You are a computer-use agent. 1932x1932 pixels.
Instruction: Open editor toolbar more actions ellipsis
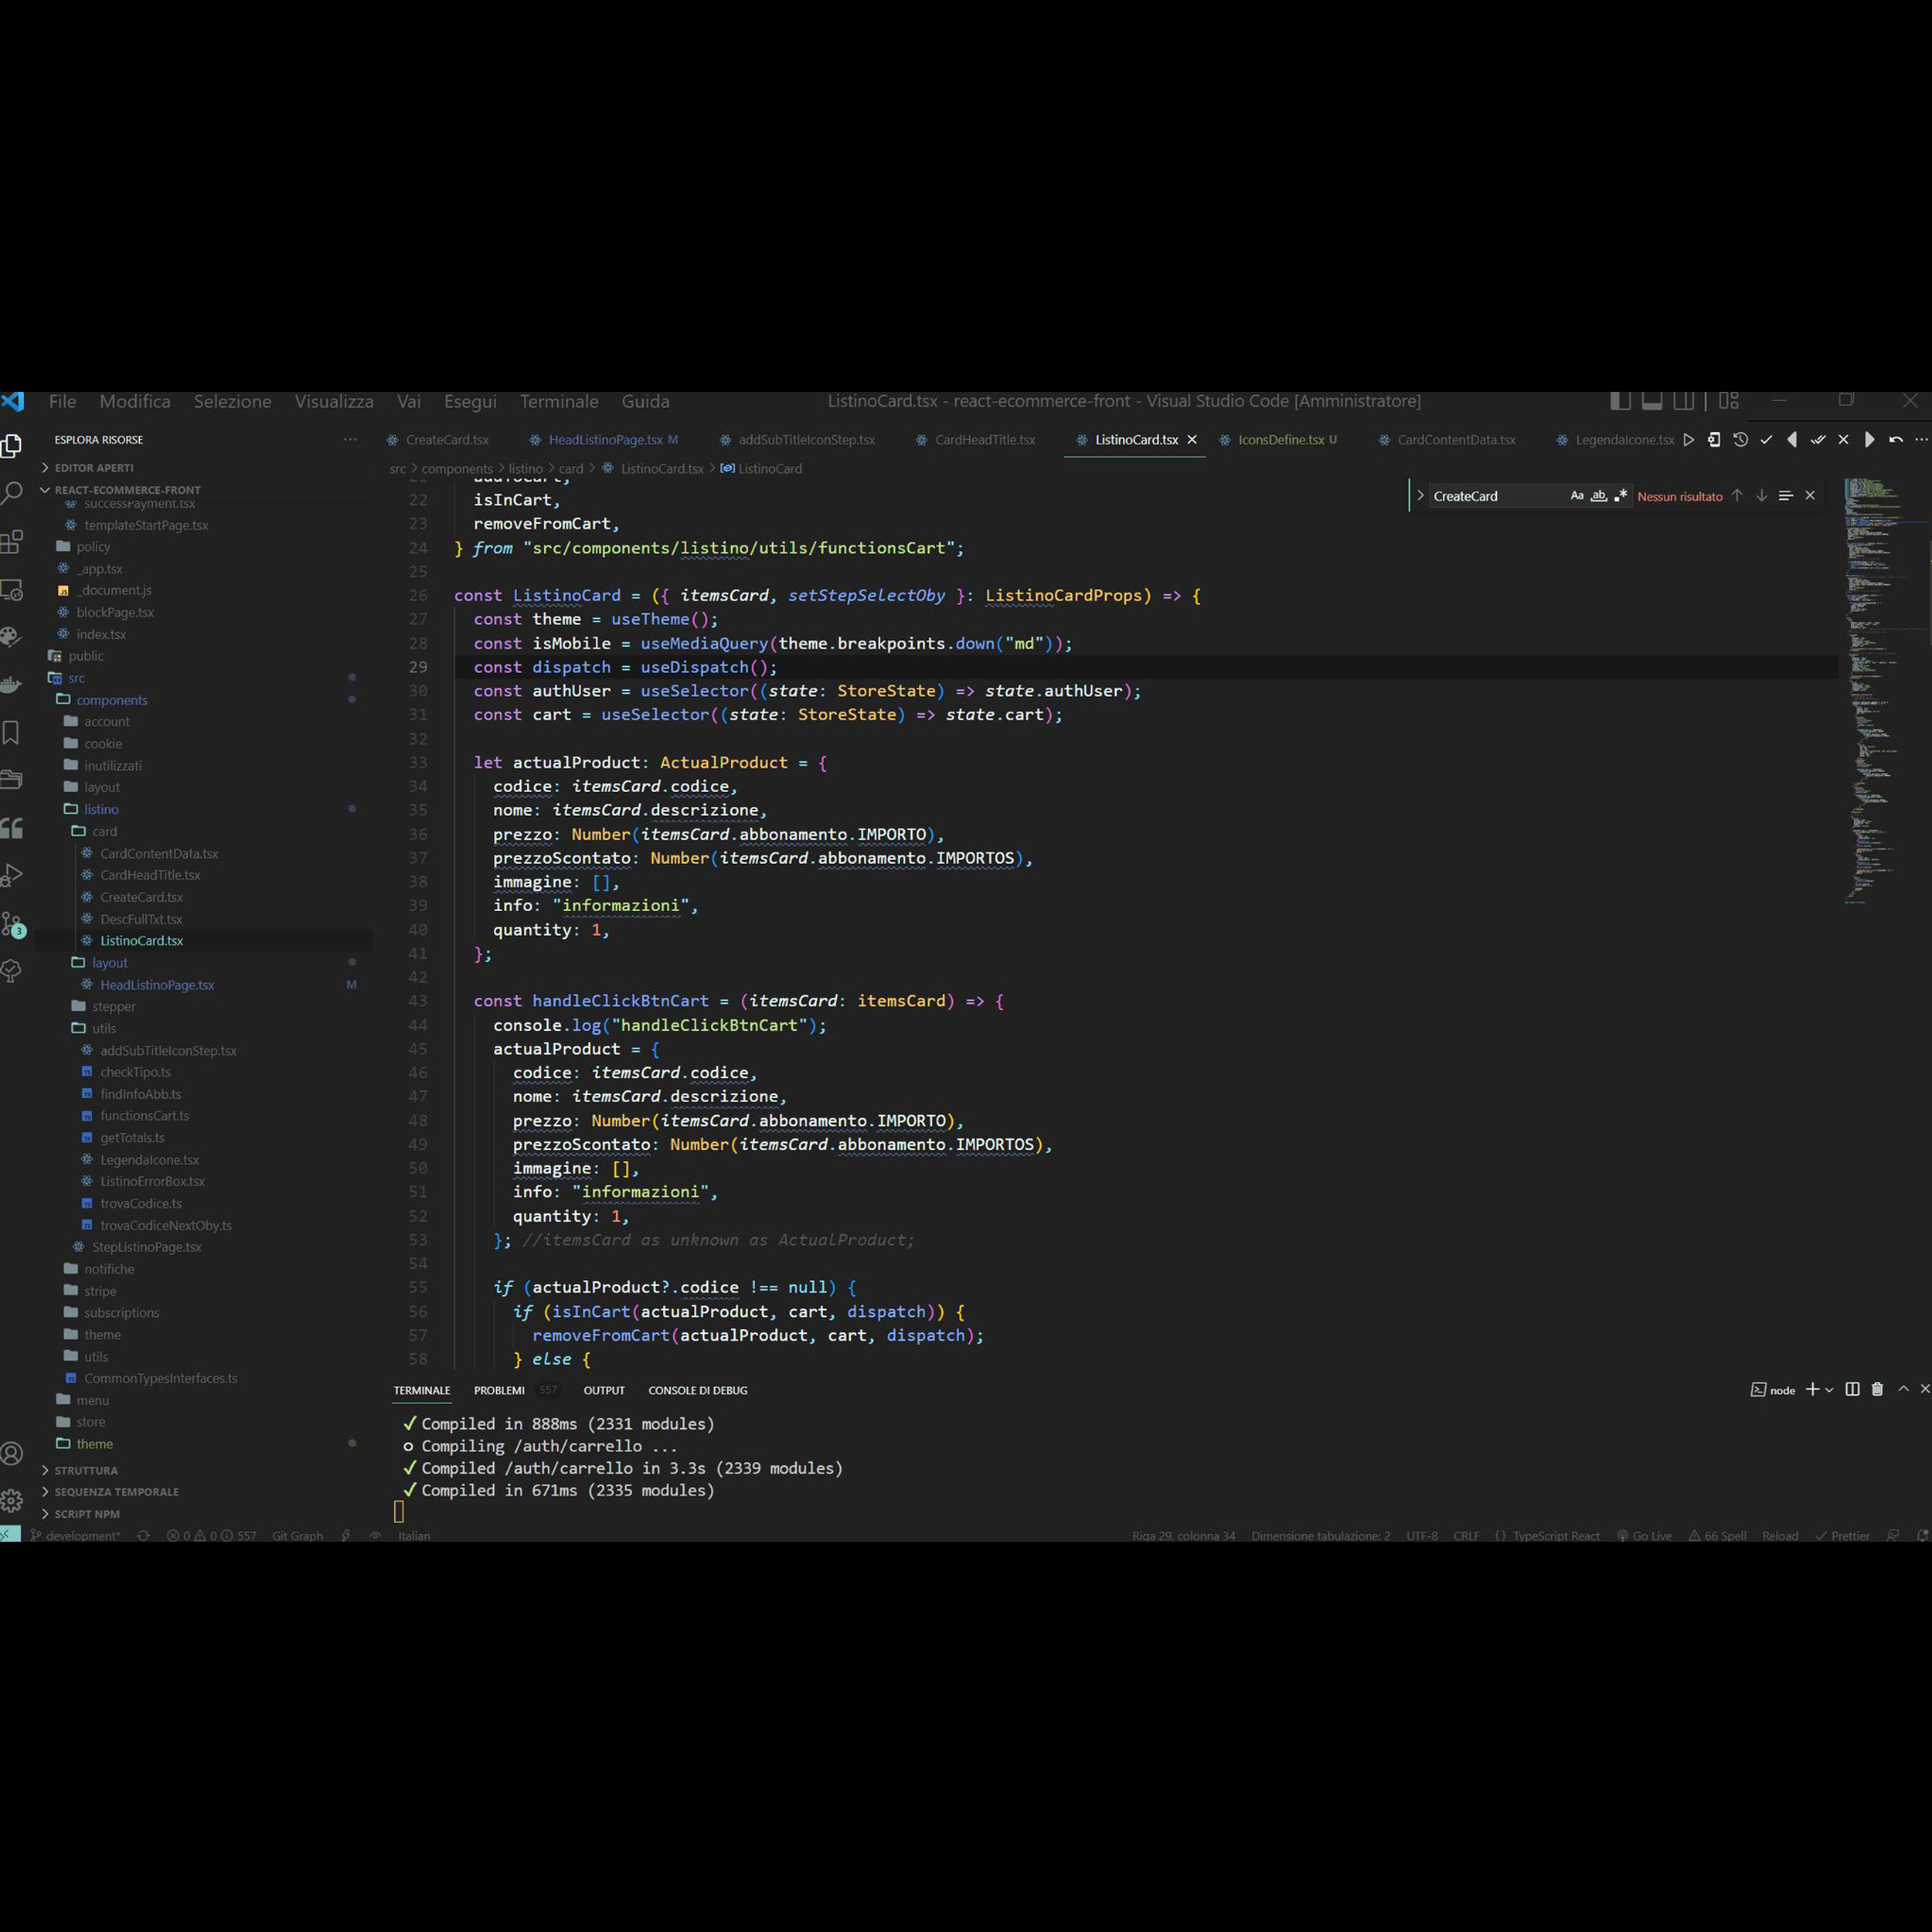pos(1921,440)
